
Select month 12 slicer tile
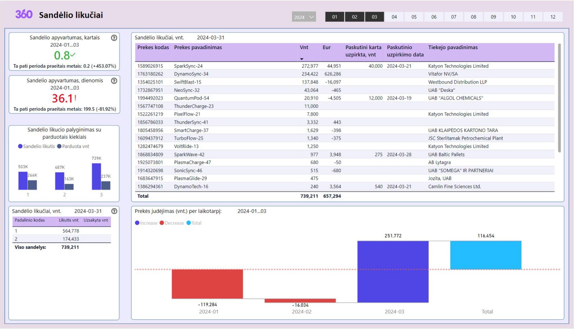coord(553,17)
